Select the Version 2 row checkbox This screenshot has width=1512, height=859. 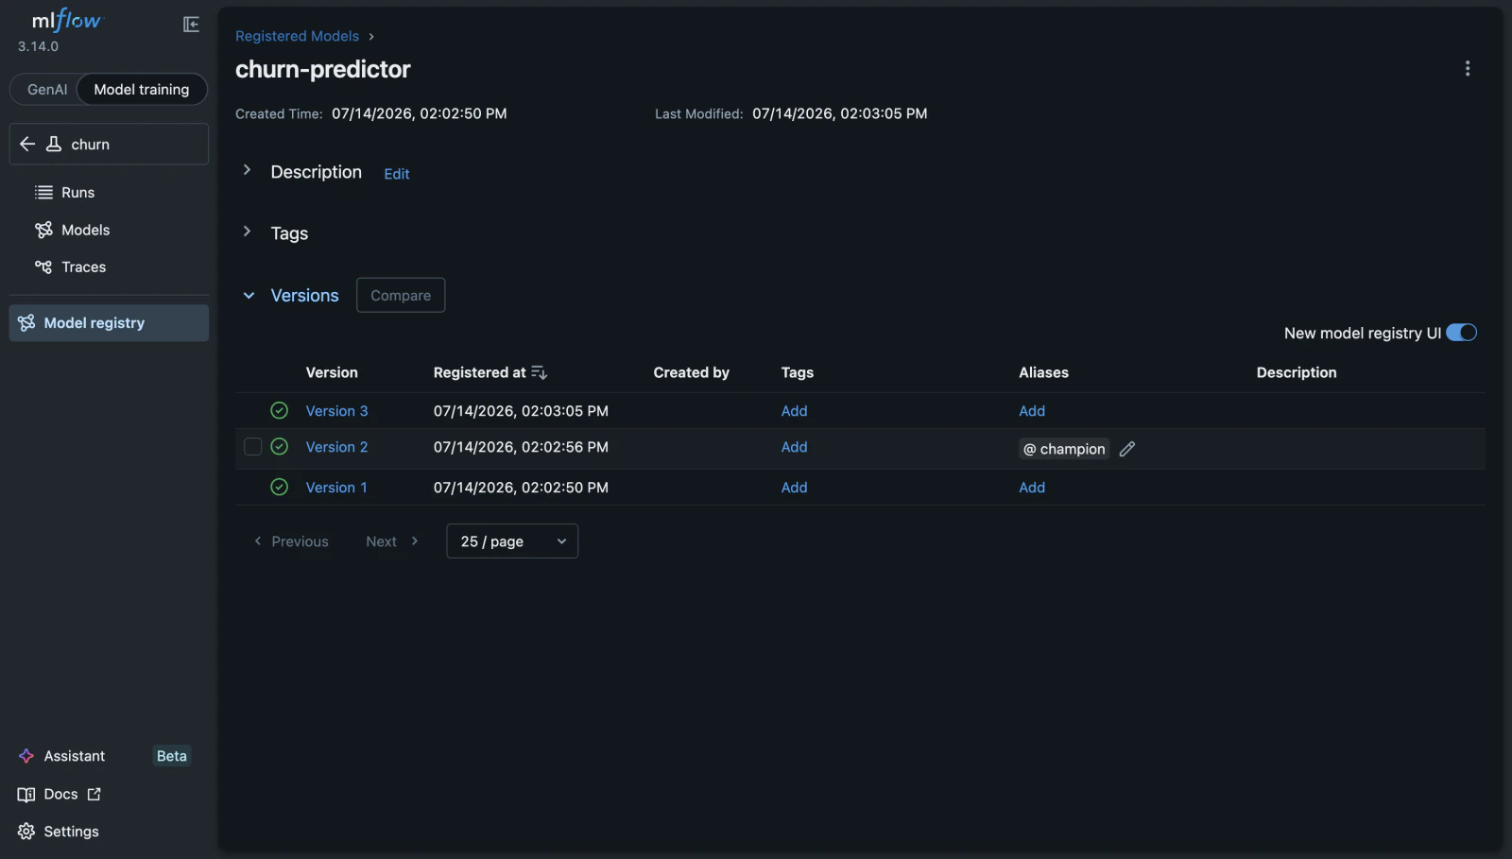[252, 447]
